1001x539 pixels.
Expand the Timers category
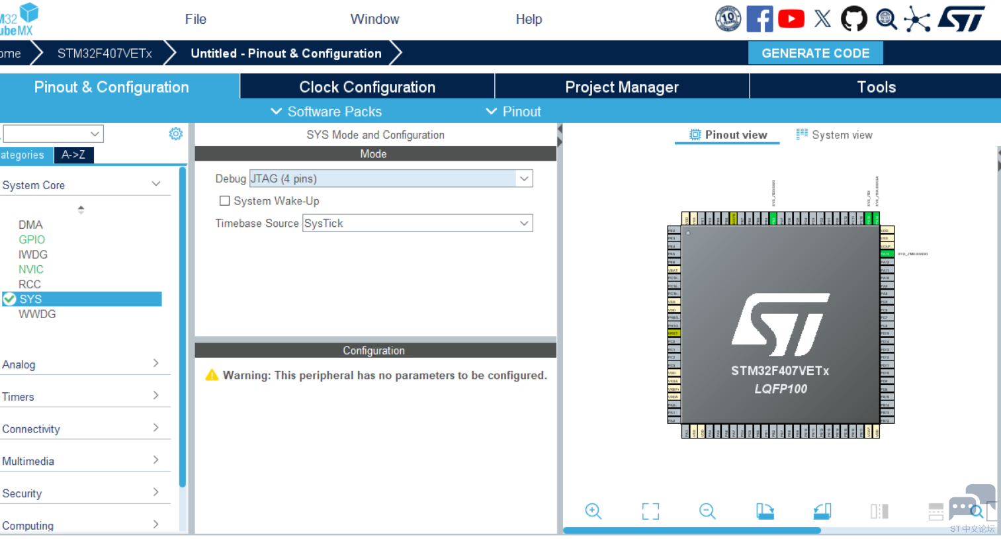click(156, 395)
